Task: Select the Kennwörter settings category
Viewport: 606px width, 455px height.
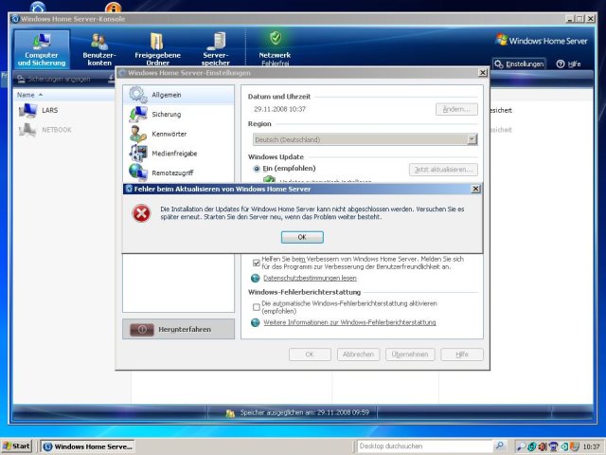Action: (x=179, y=134)
